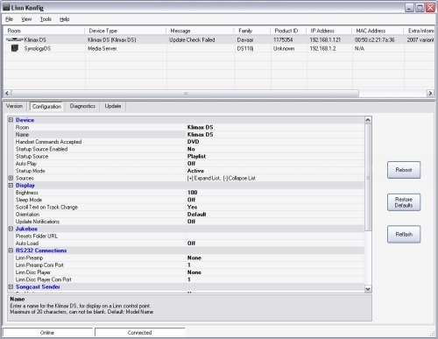Screen dimensions: 438x339
Task: Edit the Name value Klimax DS
Action: 275,135
